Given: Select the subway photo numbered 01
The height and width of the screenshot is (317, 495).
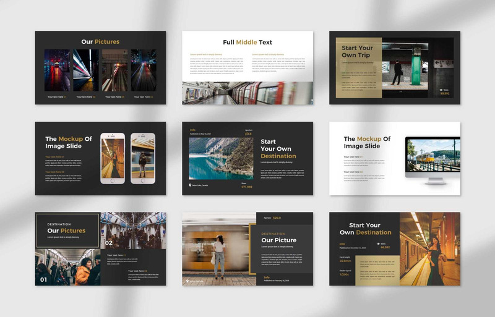Looking at the screenshot, I should tap(67, 267).
